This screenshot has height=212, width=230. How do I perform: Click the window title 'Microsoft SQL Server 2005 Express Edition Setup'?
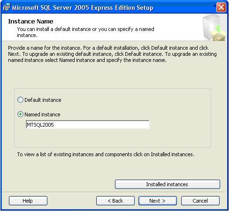click(x=83, y=8)
